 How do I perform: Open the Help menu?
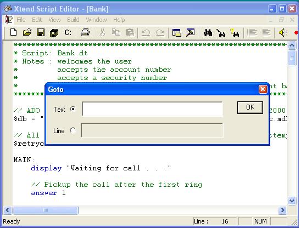point(119,20)
